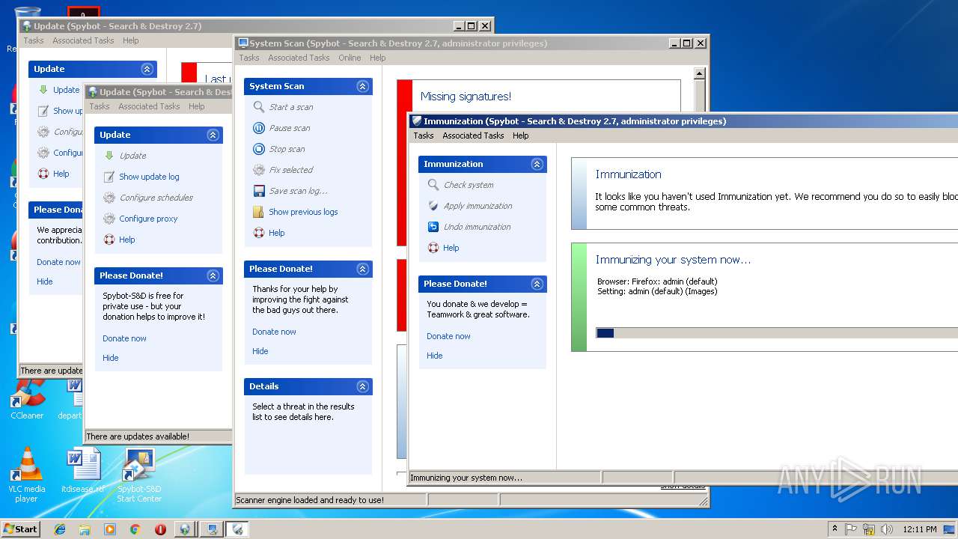
Task: Click the Check system magnifier icon
Action: click(x=433, y=185)
